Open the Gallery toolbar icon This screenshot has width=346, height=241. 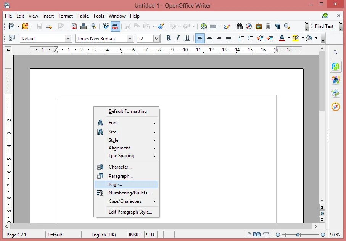(258, 26)
